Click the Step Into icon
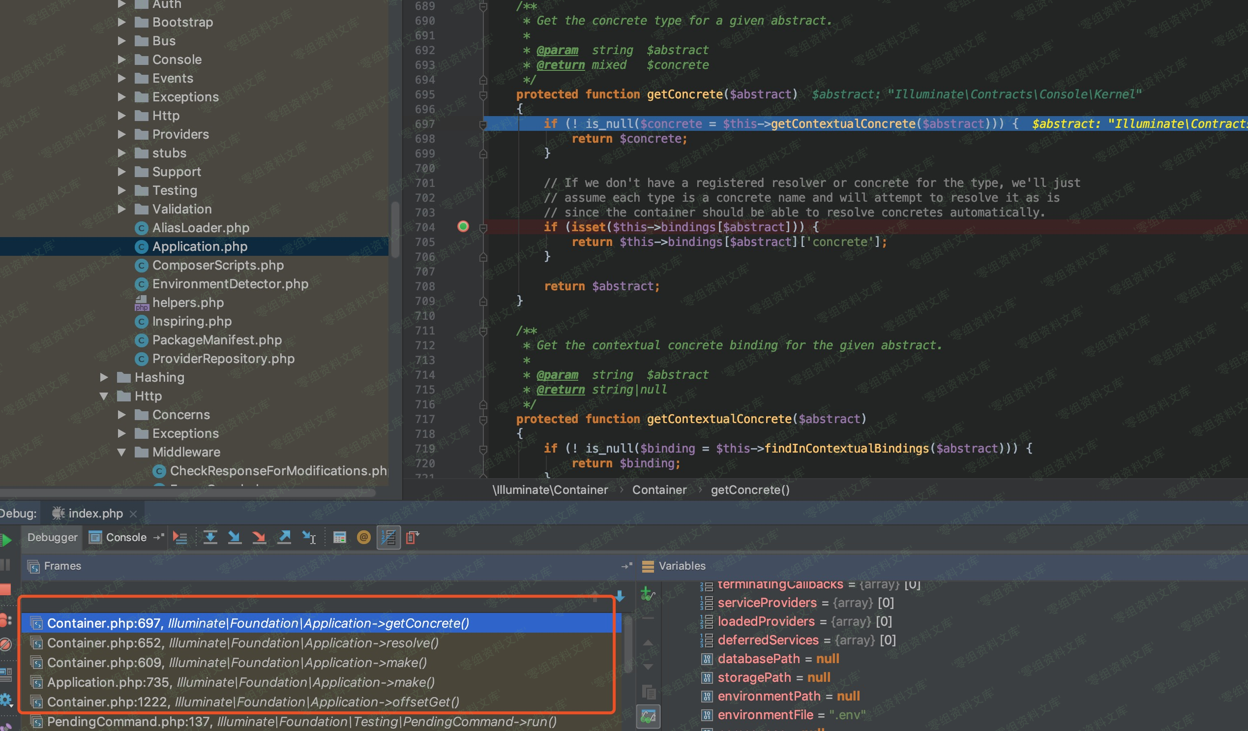This screenshot has width=1248, height=731. tap(234, 537)
